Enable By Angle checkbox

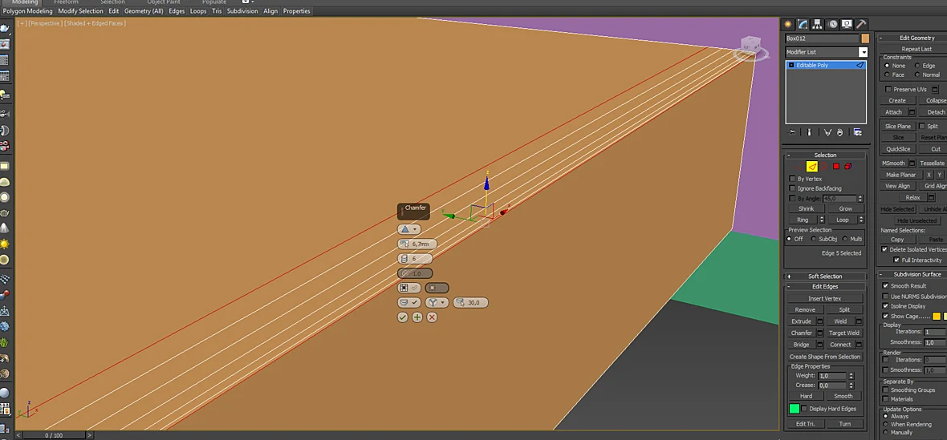(792, 198)
